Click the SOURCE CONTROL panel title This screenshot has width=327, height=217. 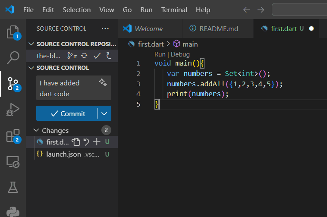click(61, 28)
